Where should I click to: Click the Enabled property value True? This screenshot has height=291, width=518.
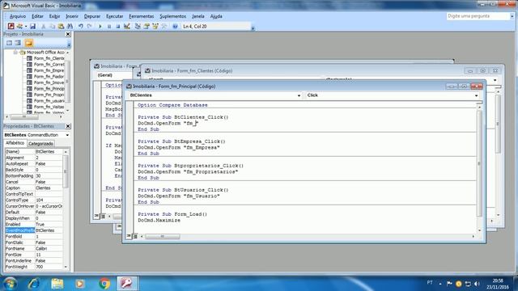pos(49,224)
